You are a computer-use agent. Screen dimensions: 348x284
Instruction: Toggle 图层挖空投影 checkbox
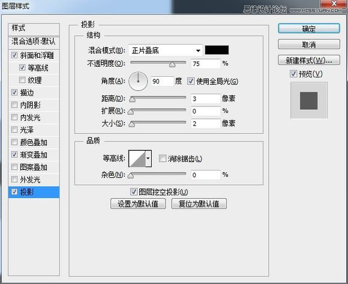coord(134,192)
